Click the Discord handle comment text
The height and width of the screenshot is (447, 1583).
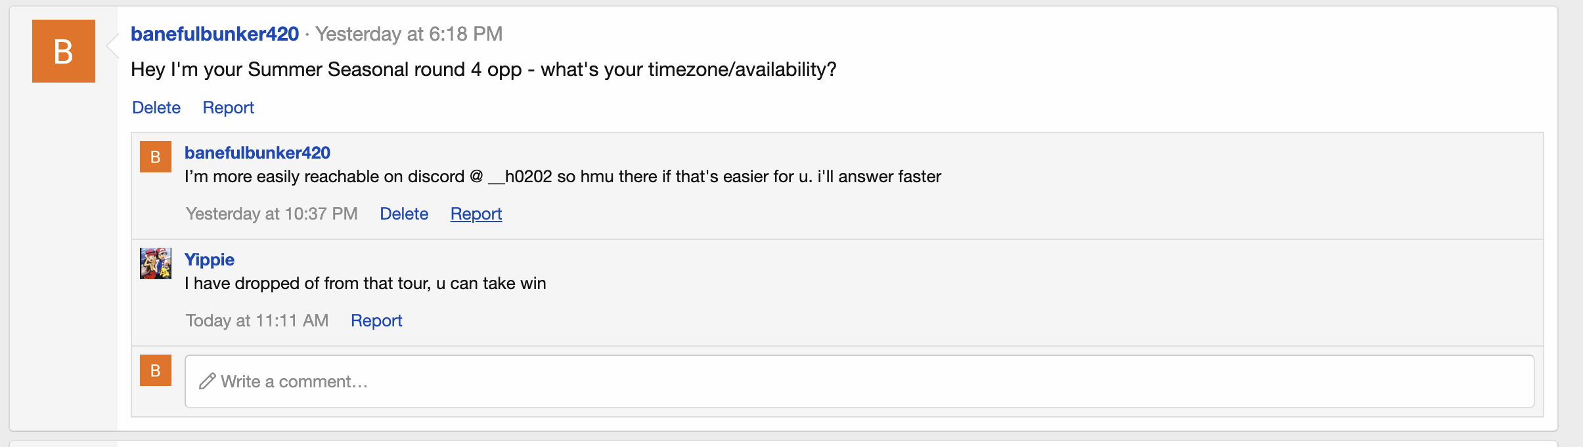[x=562, y=176]
